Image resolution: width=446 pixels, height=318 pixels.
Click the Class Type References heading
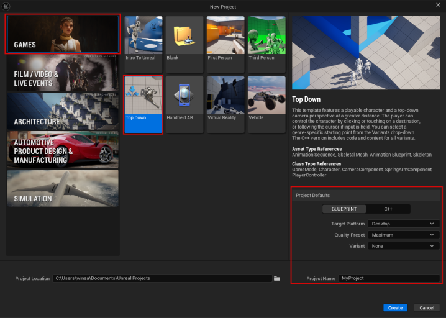coord(317,164)
